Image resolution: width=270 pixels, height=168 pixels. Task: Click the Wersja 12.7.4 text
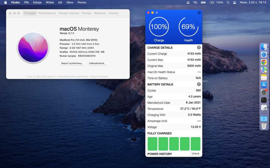(x=67, y=33)
